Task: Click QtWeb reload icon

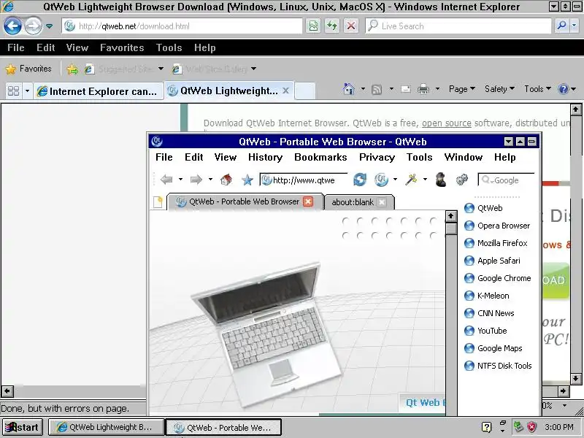Action: click(360, 180)
